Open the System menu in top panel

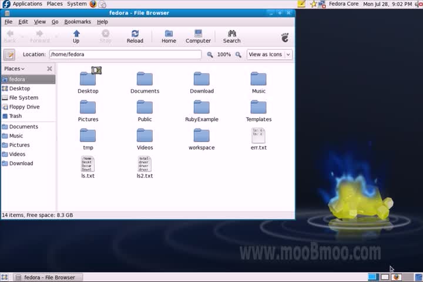tap(77, 4)
